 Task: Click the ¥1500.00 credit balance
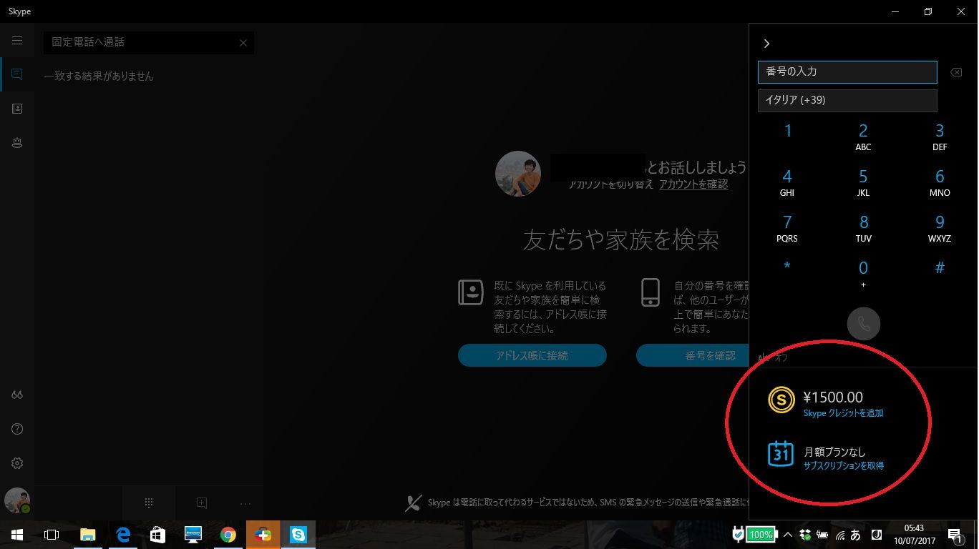point(833,397)
